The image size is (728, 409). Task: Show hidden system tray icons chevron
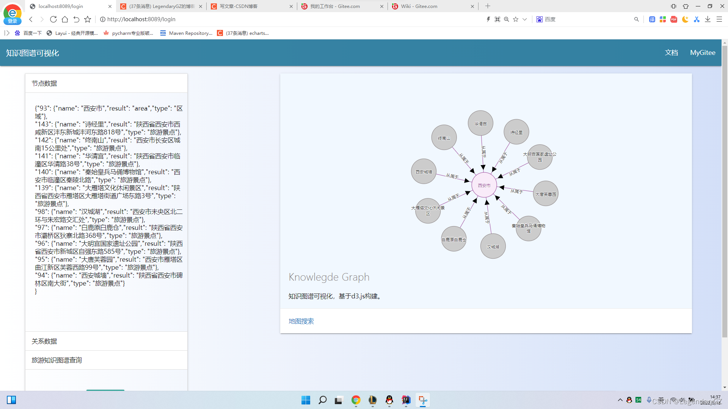click(x=620, y=400)
